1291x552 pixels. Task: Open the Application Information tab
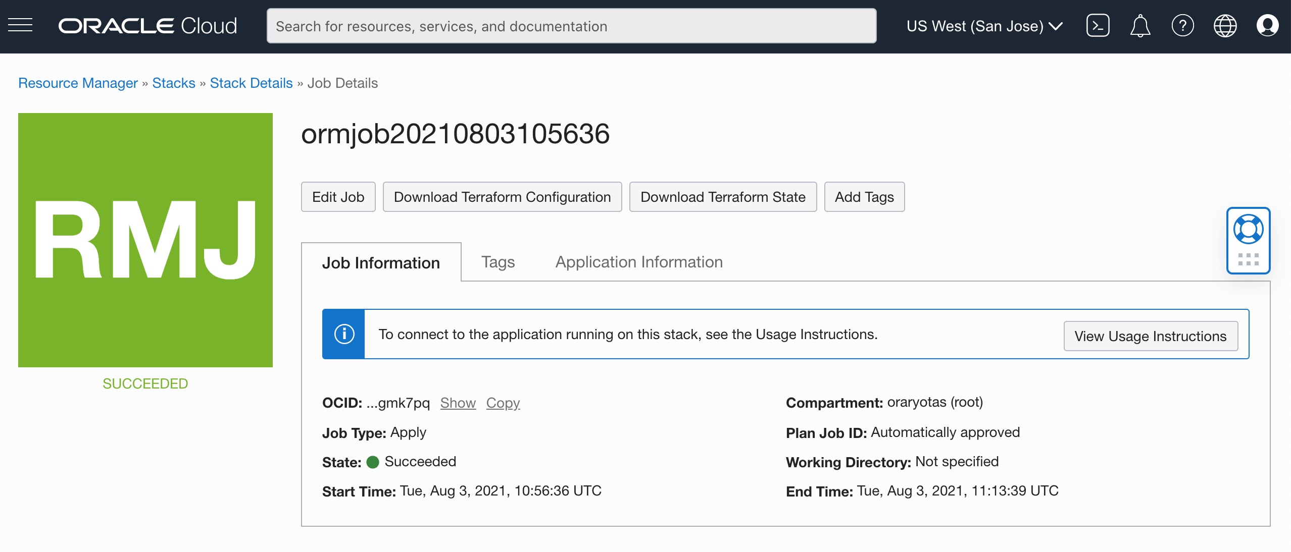(x=639, y=262)
